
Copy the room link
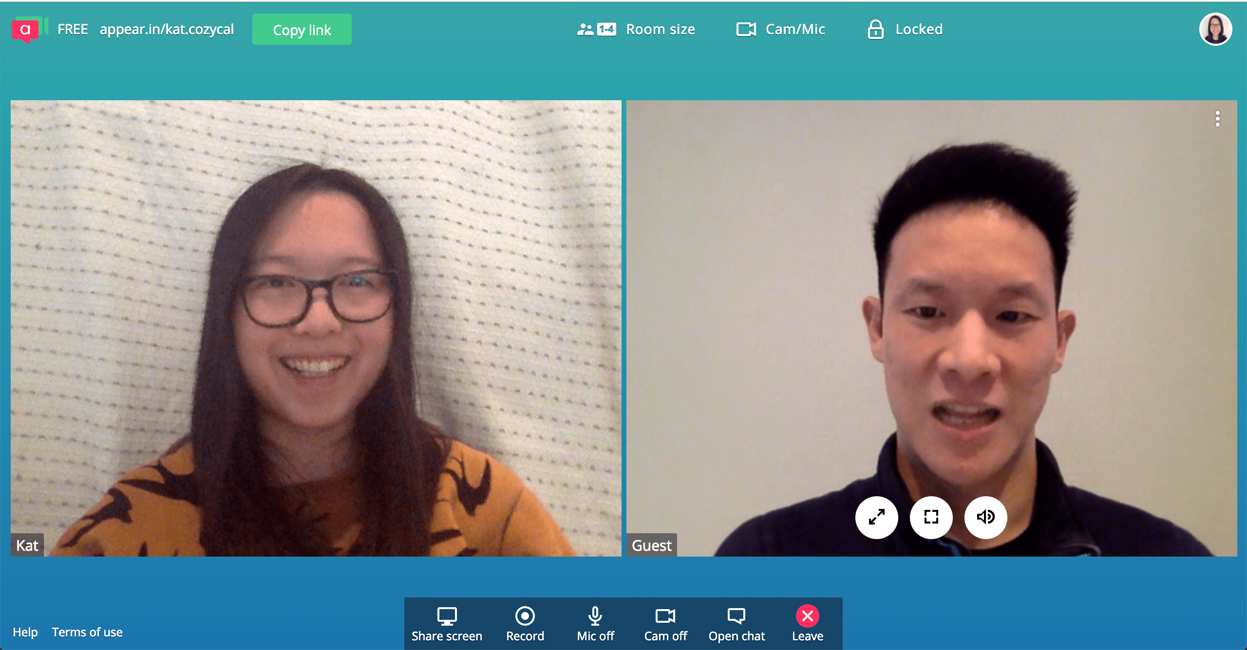pos(302,29)
